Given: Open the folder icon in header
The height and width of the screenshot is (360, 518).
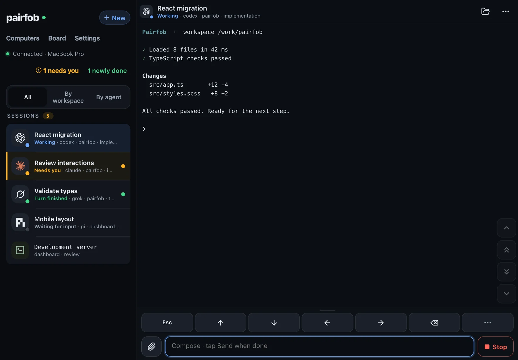Looking at the screenshot, I should pos(485,11).
